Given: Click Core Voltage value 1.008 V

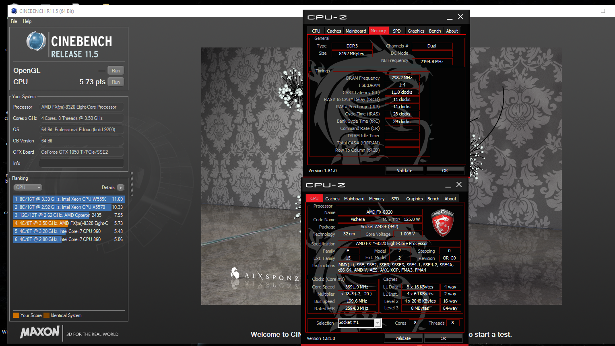Looking at the screenshot, I should pyautogui.click(x=407, y=234).
